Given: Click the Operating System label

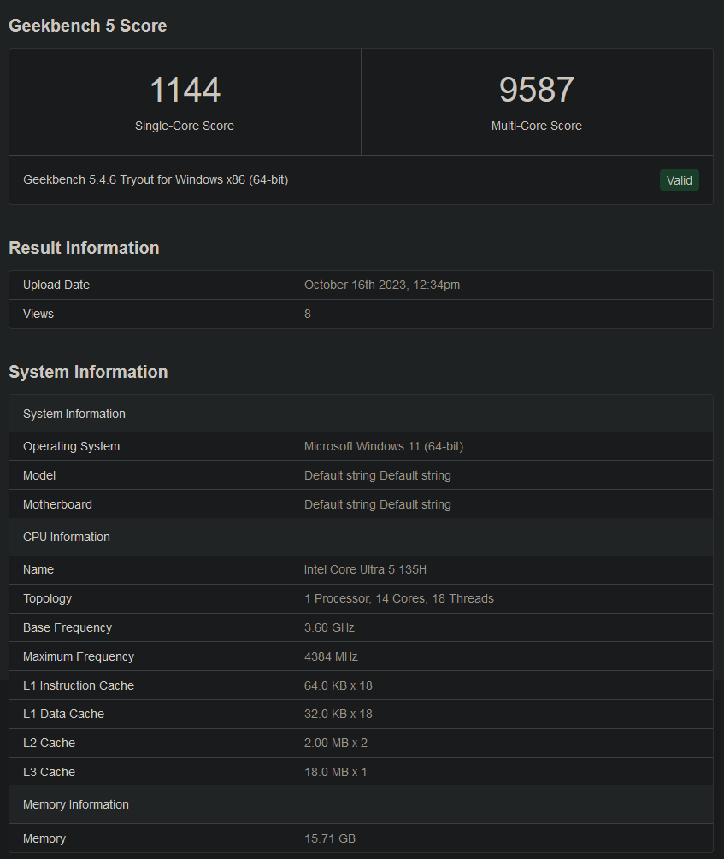Looking at the screenshot, I should pyautogui.click(x=71, y=446).
